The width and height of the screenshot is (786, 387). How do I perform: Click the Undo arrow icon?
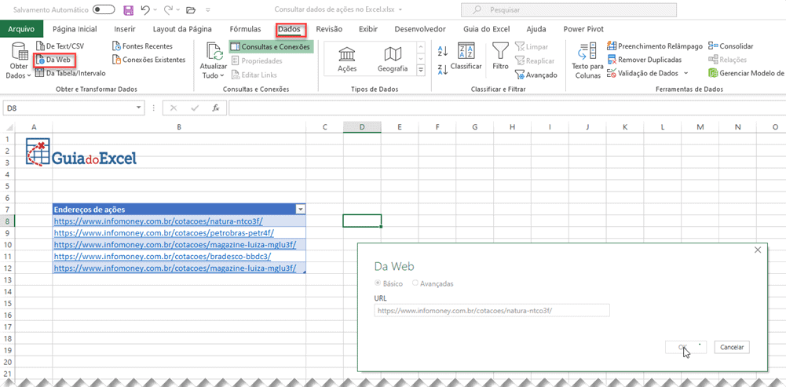pos(144,9)
